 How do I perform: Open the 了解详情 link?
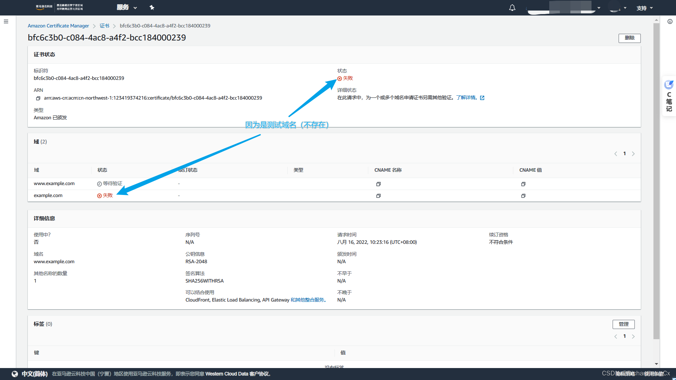tap(467, 97)
